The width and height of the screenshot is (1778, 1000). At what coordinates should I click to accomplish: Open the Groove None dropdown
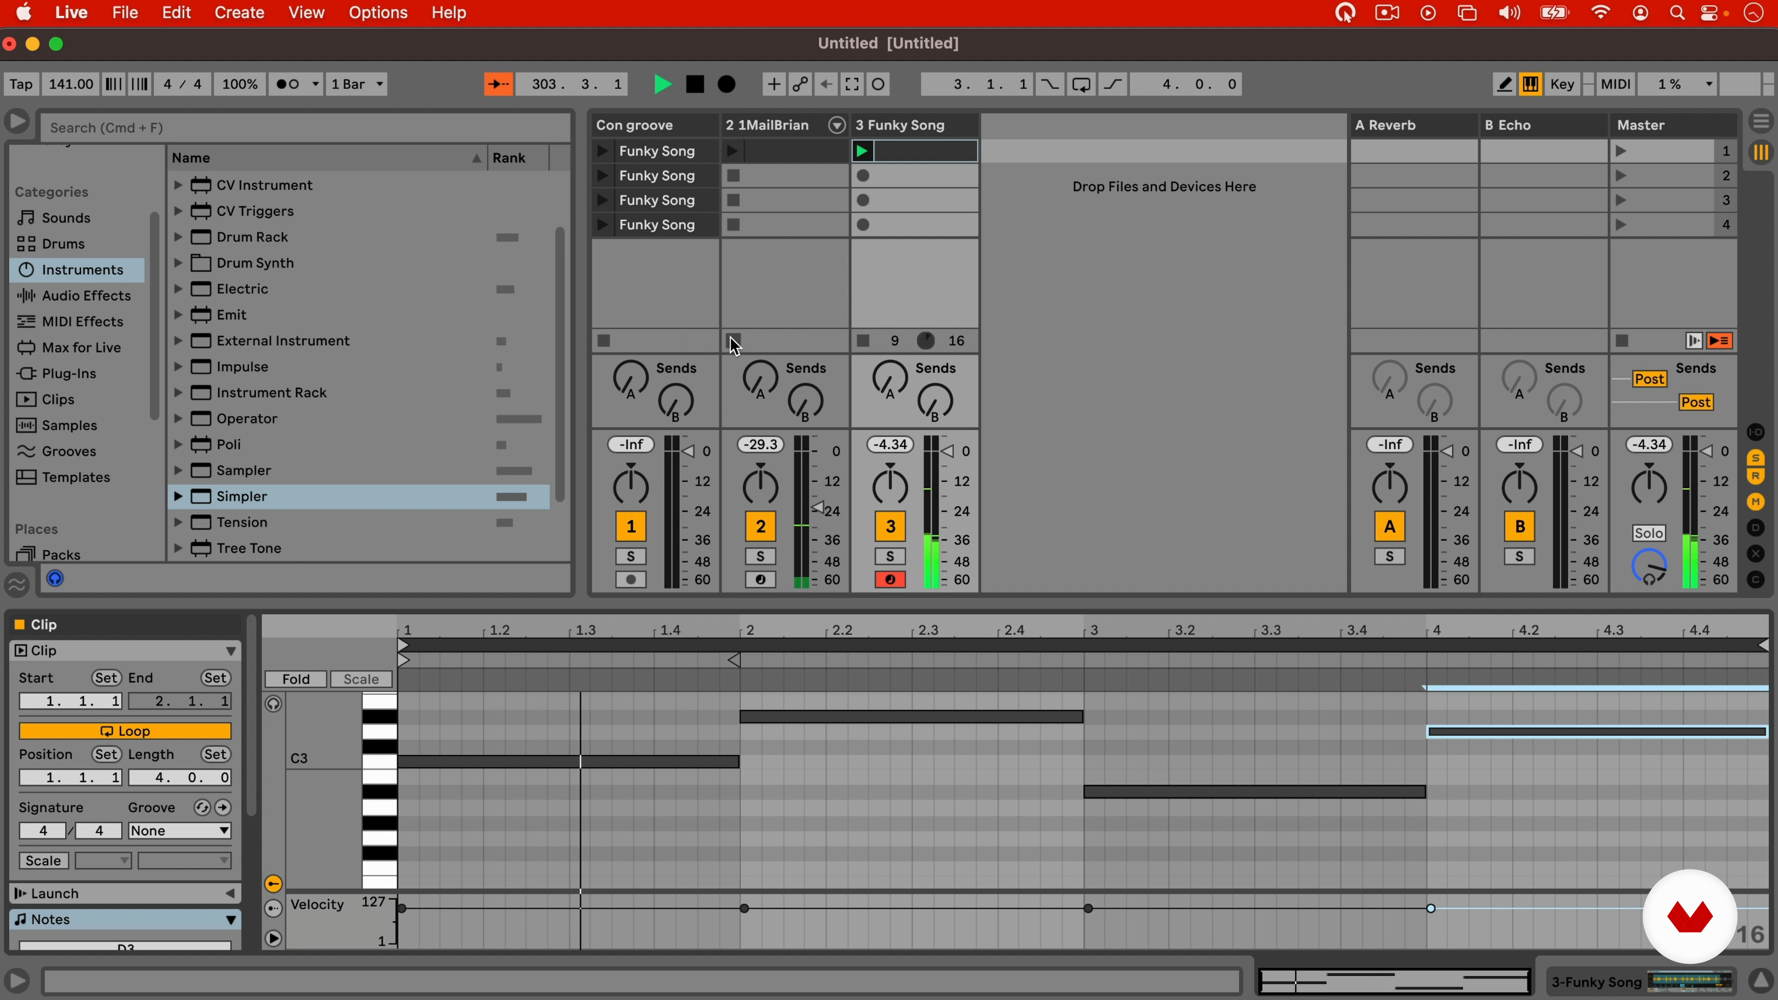[x=180, y=831]
